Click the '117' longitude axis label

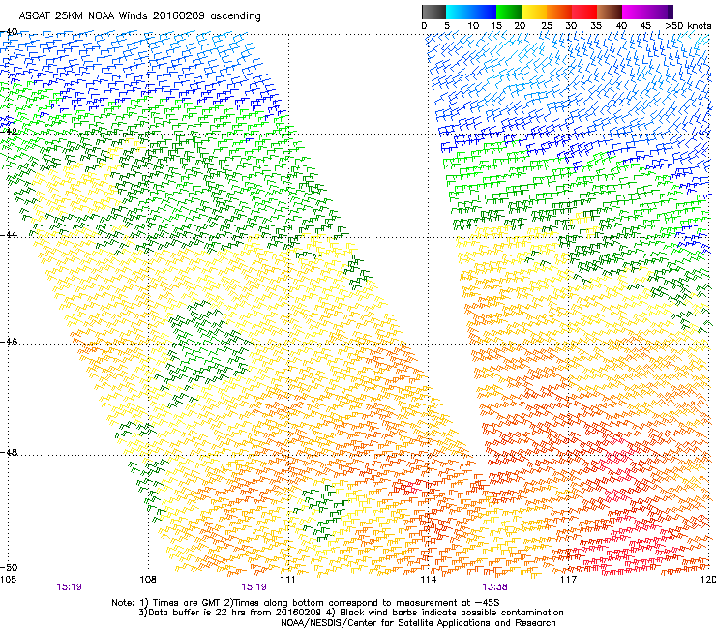pyautogui.click(x=568, y=580)
